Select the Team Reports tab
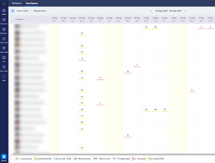The height and width of the screenshot is (163, 215). tap(31, 3)
